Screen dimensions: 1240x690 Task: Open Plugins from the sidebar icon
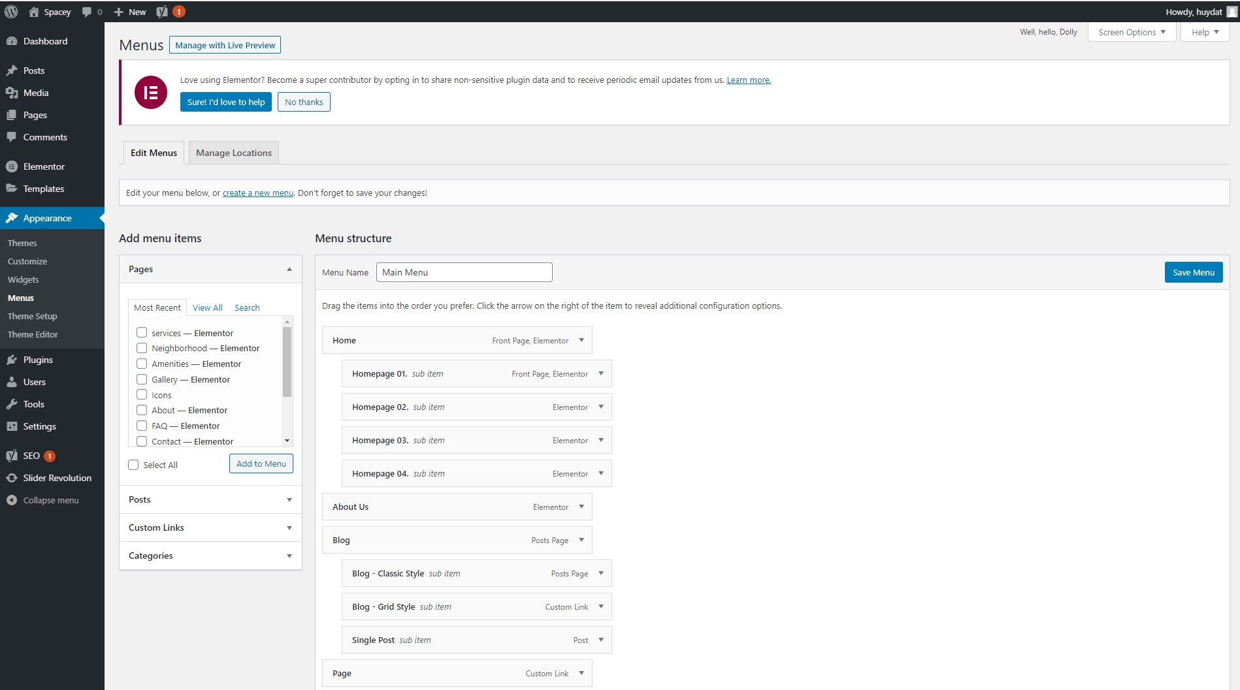(12, 360)
